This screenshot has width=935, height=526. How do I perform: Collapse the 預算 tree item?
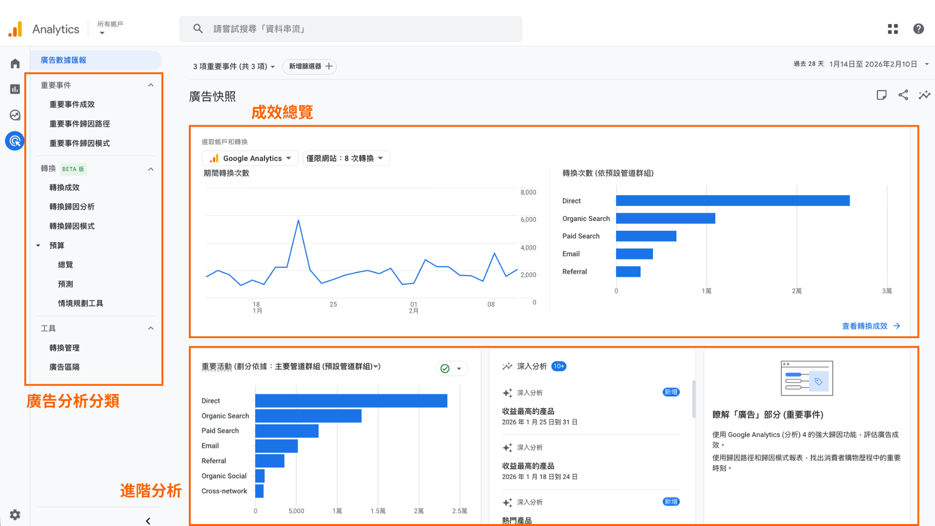38,245
